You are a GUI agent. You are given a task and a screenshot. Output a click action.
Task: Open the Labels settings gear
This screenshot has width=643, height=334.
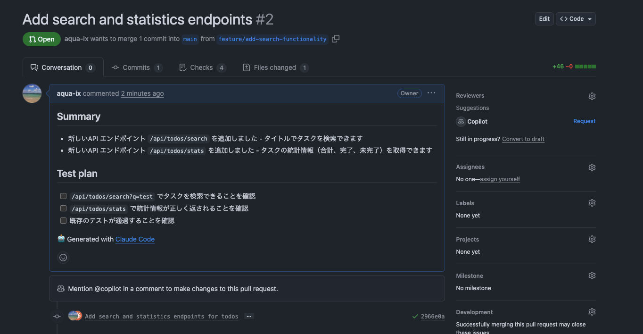[592, 203]
